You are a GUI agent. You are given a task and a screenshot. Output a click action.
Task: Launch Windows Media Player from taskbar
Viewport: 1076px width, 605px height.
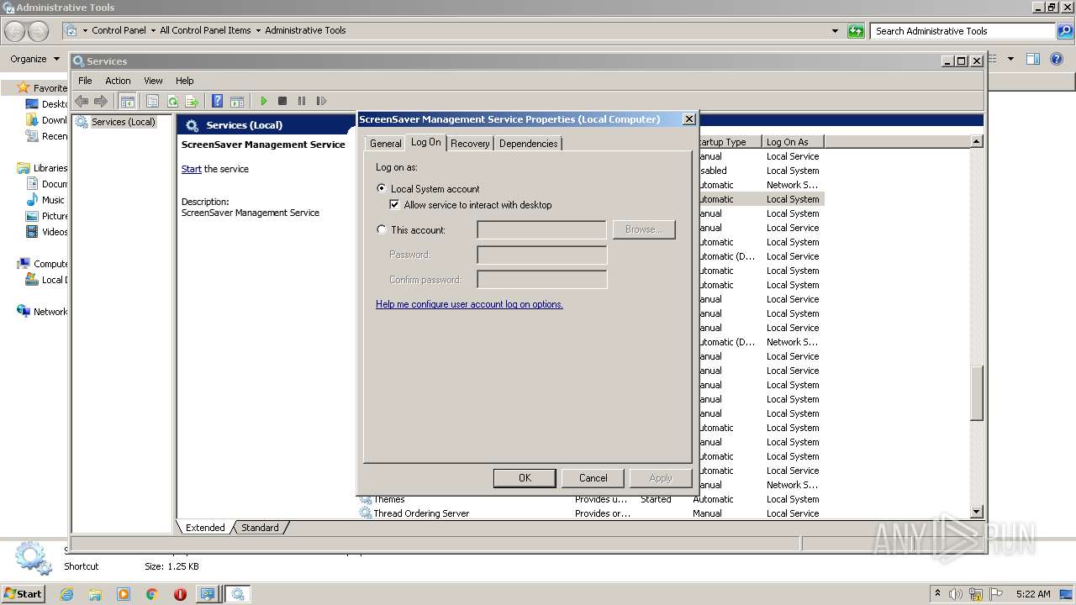(124, 594)
